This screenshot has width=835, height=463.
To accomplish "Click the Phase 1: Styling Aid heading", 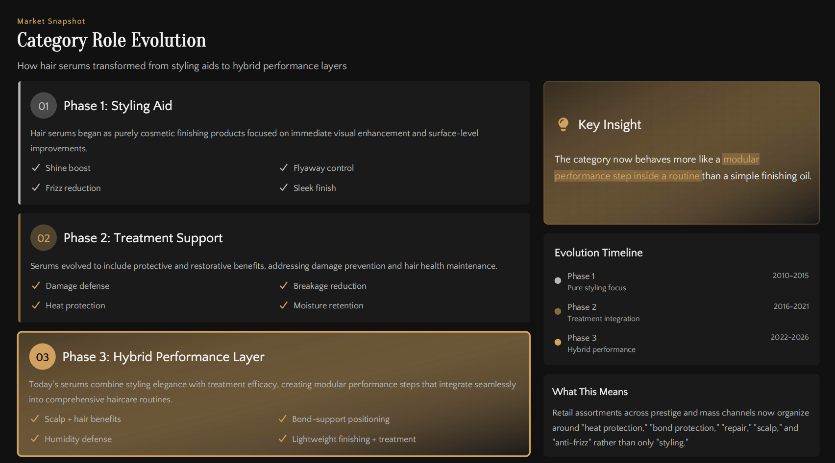I will pos(118,106).
